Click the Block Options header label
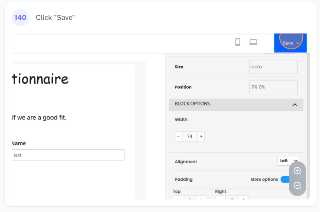Image resolution: width=320 pixels, height=212 pixels. click(192, 104)
